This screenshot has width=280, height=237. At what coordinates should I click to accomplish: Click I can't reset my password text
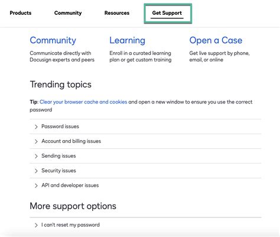click(70, 225)
